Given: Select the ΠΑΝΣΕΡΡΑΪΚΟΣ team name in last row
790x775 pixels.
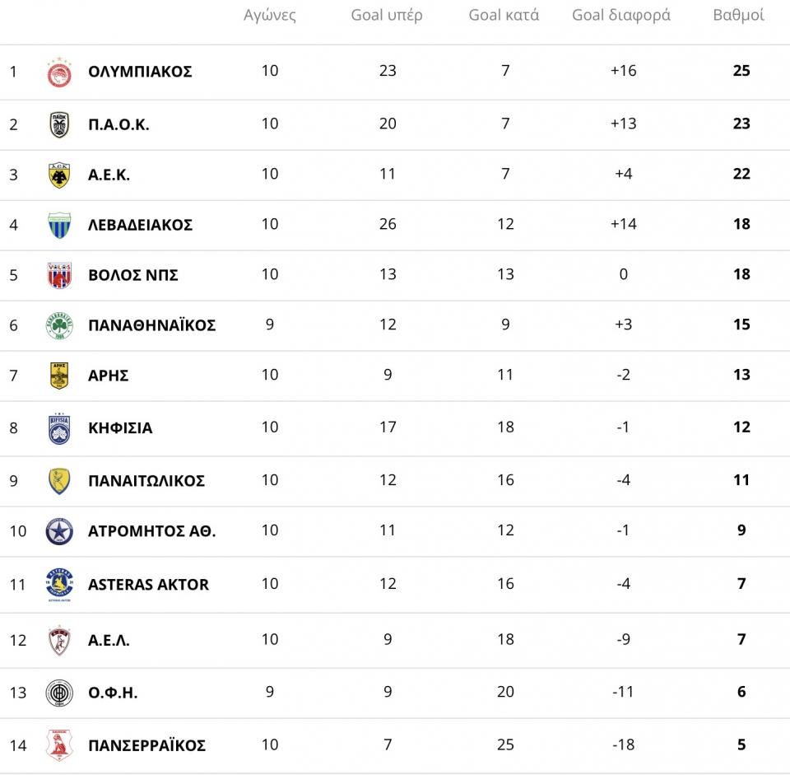Looking at the screenshot, I should [x=146, y=745].
